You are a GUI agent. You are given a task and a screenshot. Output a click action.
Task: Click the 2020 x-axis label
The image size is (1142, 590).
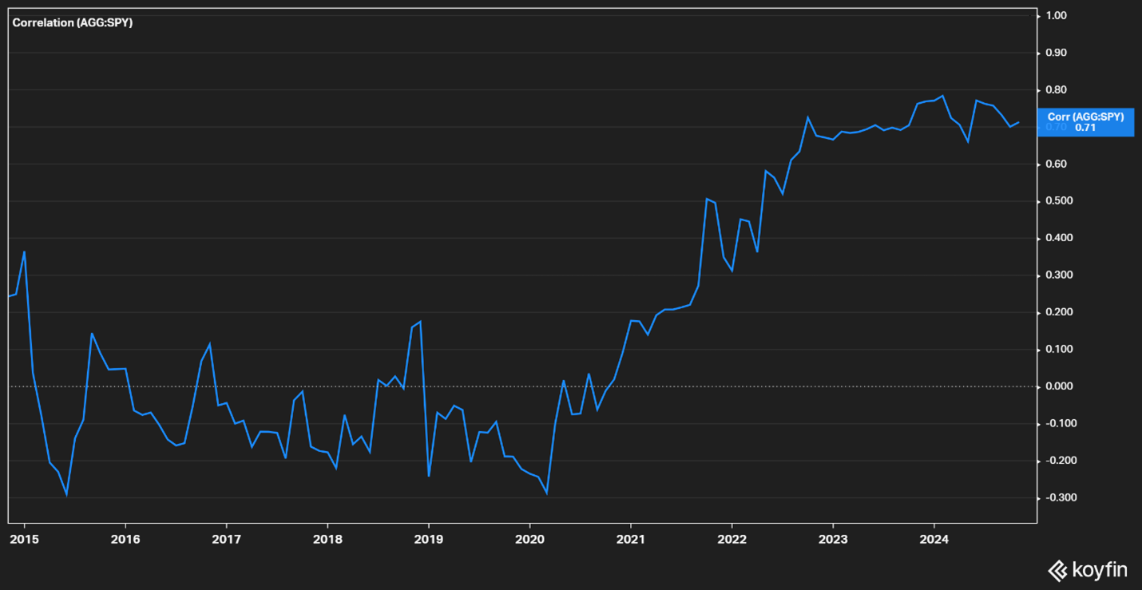coord(529,539)
